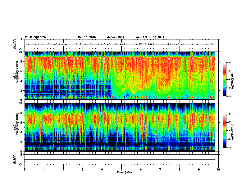
Task: Click the ch.3 voltage waveform trace
Action: tap(120, 159)
